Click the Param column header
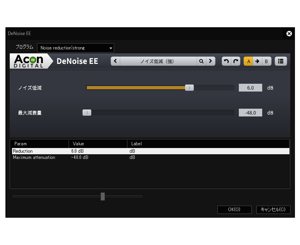The image size is (300, 245). [x=40, y=144]
